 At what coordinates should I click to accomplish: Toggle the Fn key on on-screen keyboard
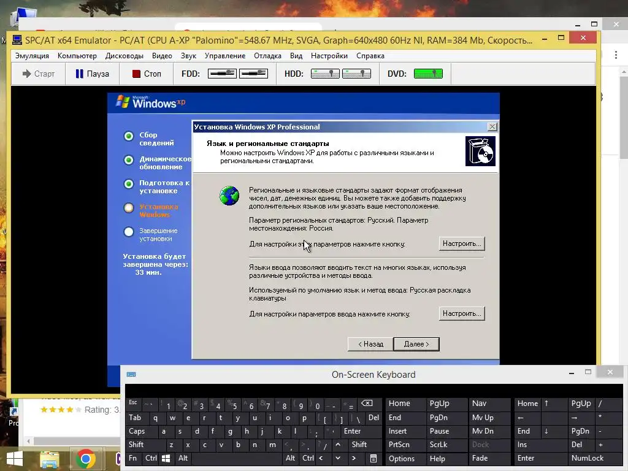(x=134, y=458)
